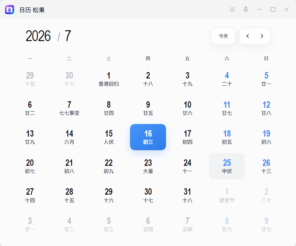The width and height of the screenshot is (296, 246).
Task: Click the 三 Wednesday weekday header
Action: point(109,58)
